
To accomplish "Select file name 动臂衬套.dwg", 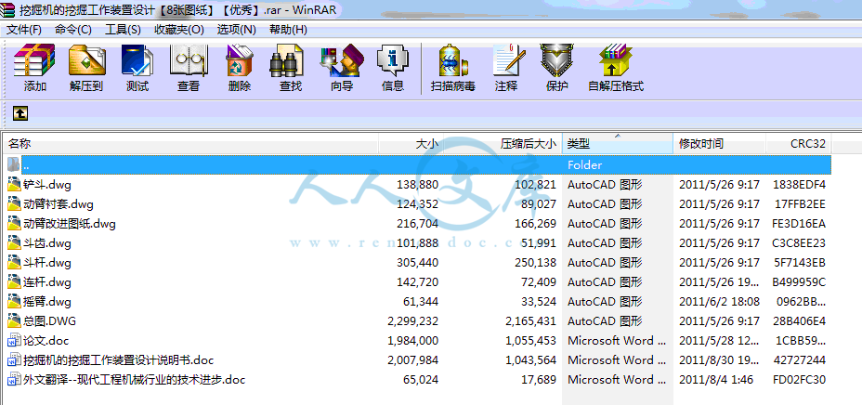I will pyautogui.click(x=59, y=204).
